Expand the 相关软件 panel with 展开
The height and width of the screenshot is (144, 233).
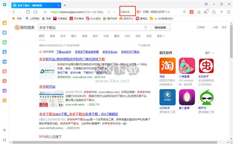coord(210,53)
